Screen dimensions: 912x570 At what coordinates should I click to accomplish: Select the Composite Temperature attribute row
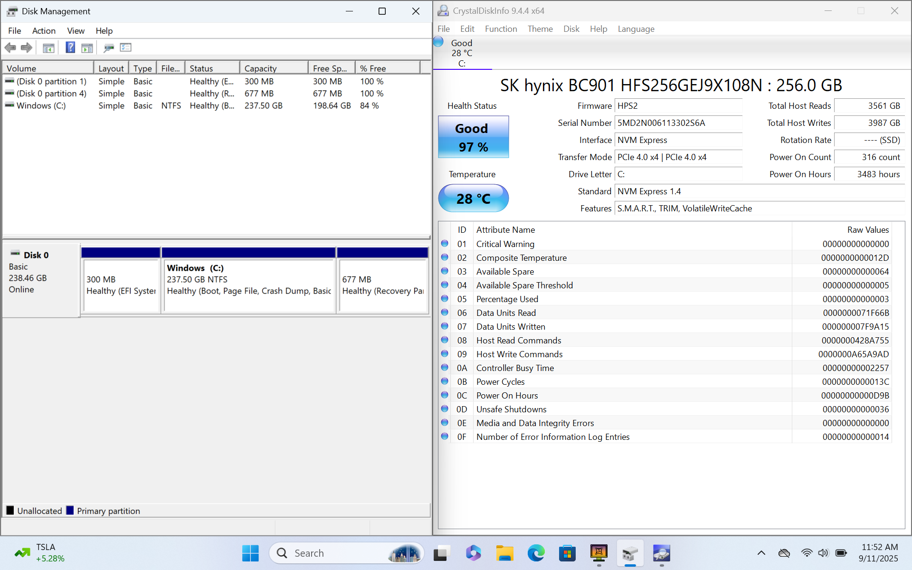(x=665, y=257)
